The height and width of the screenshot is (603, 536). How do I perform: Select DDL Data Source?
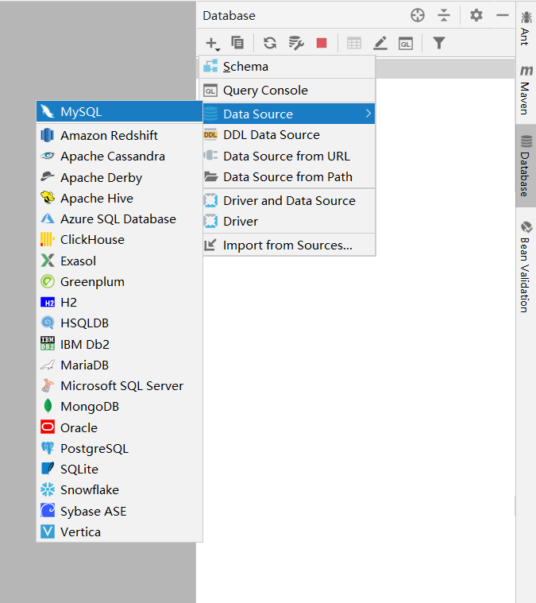(x=287, y=135)
